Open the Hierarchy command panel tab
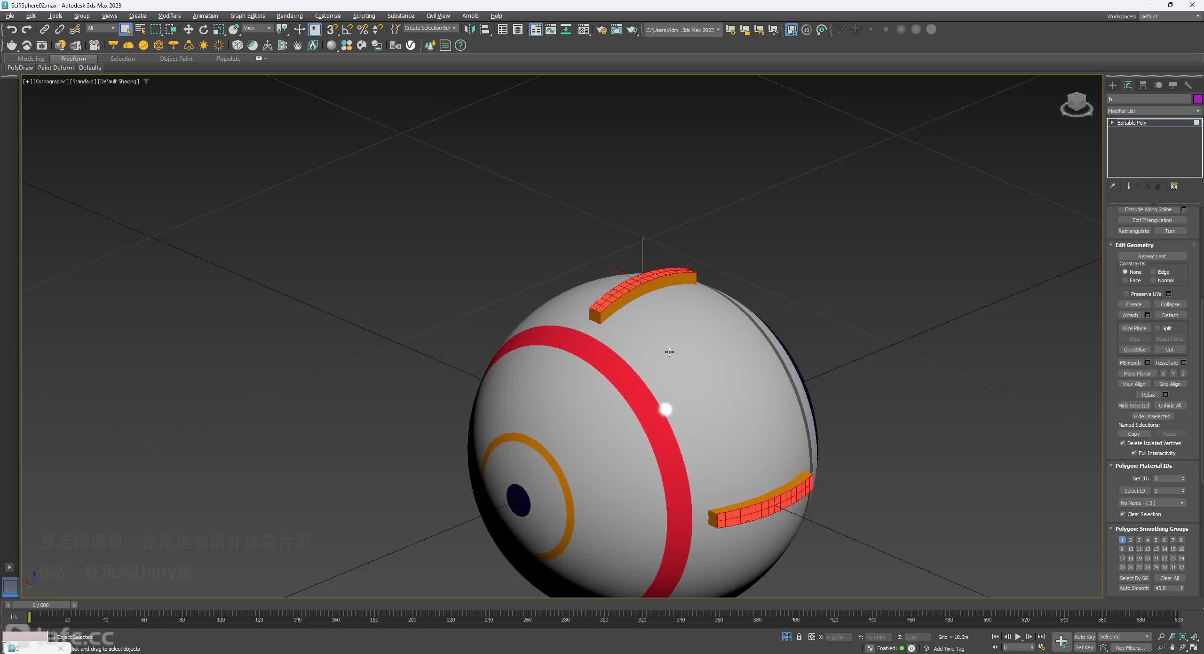The width and height of the screenshot is (1204, 654). pos(1143,85)
